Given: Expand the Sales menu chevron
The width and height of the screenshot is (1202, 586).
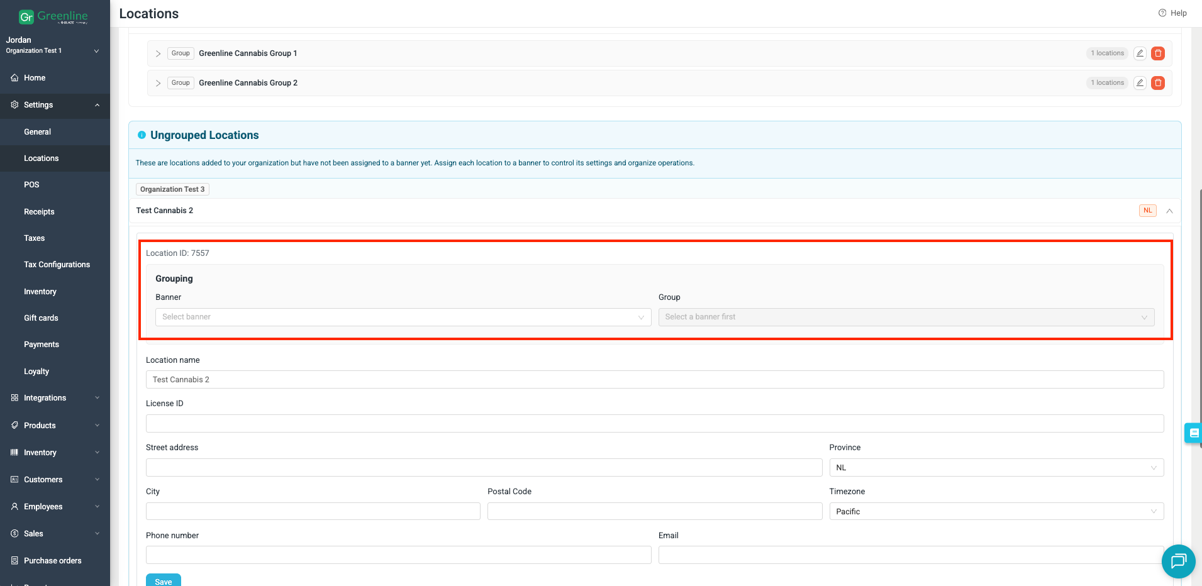Looking at the screenshot, I should point(97,534).
